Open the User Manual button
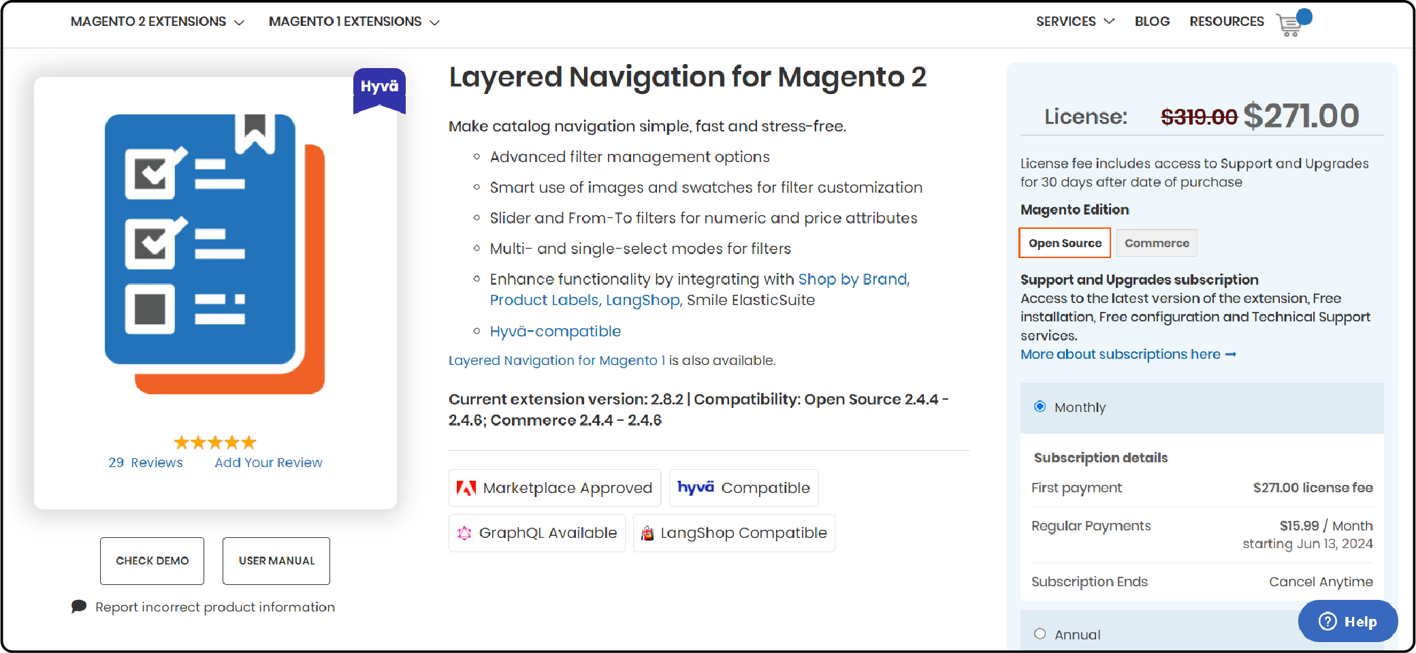1416x653 pixels. tap(276, 560)
